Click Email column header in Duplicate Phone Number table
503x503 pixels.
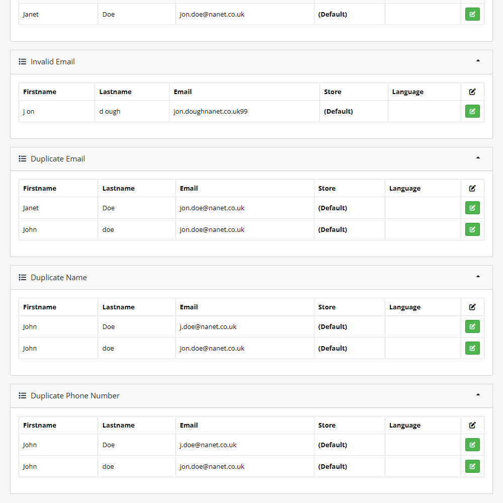tap(189, 425)
